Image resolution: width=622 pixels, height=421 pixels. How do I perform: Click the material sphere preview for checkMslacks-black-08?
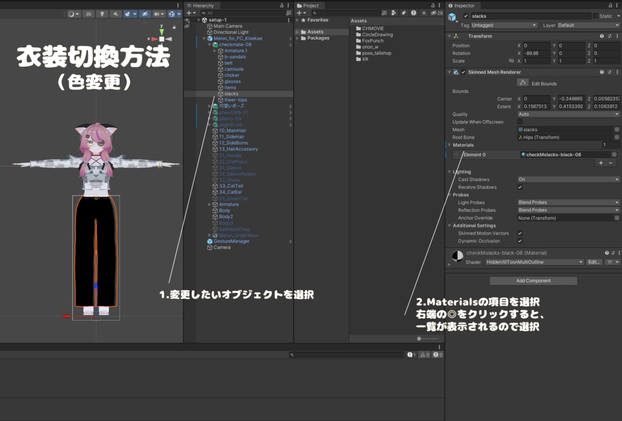457,256
